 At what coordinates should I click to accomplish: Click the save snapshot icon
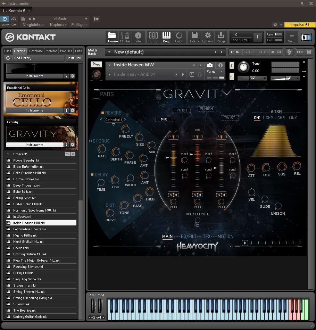[x=192, y=74]
